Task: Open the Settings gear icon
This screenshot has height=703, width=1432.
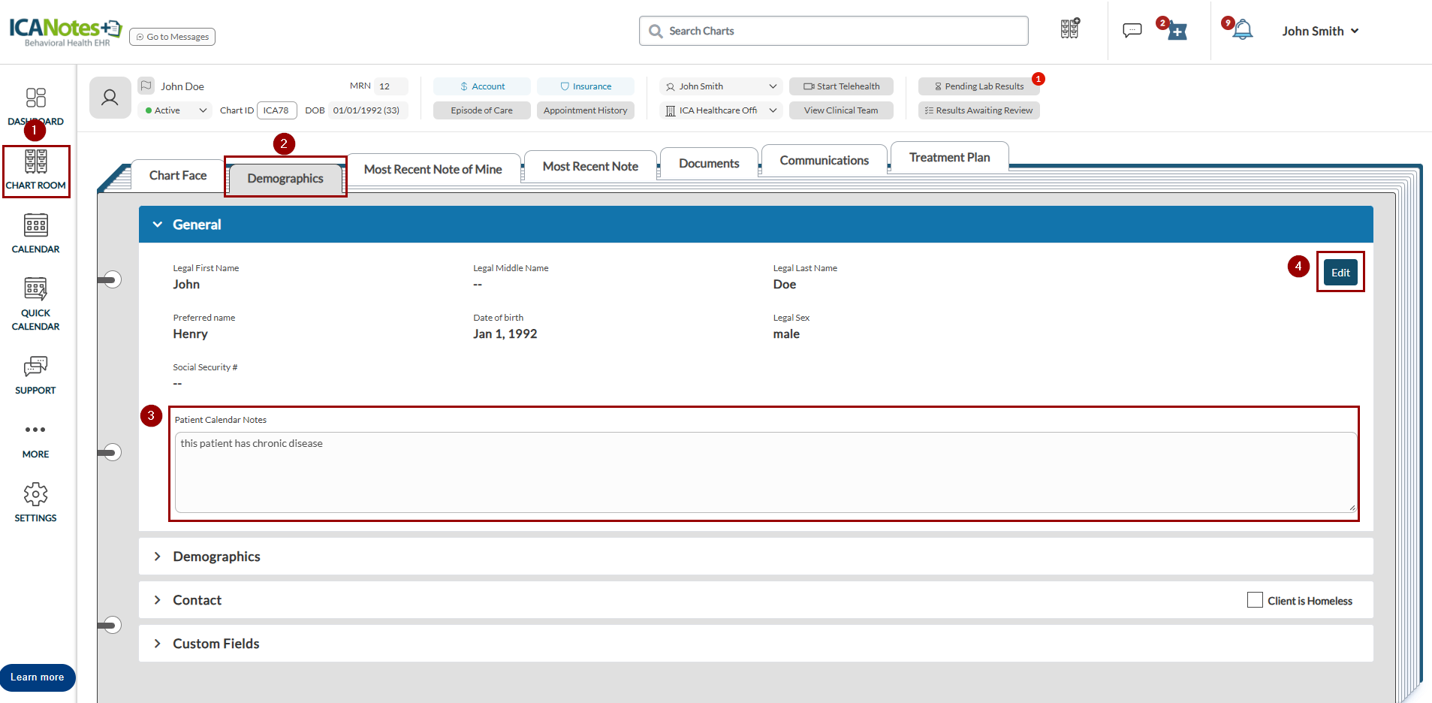Action: [35, 495]
